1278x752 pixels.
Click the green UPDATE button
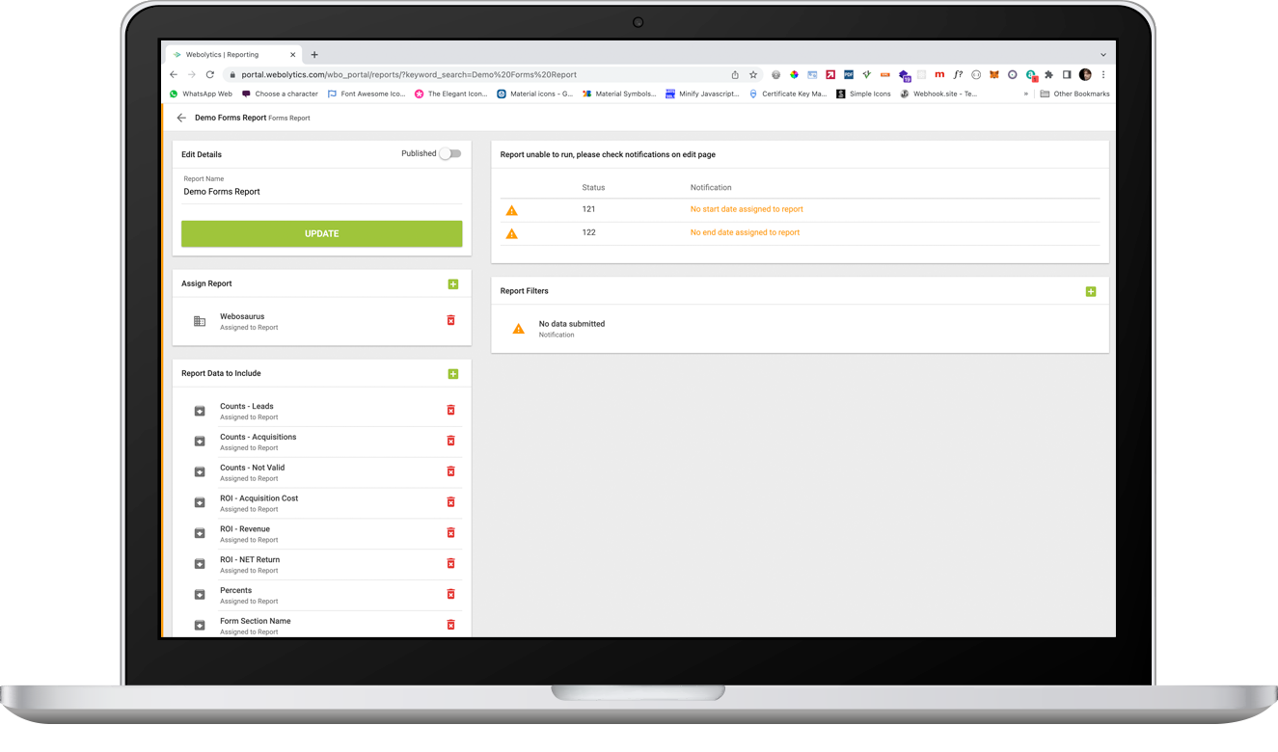321,233
